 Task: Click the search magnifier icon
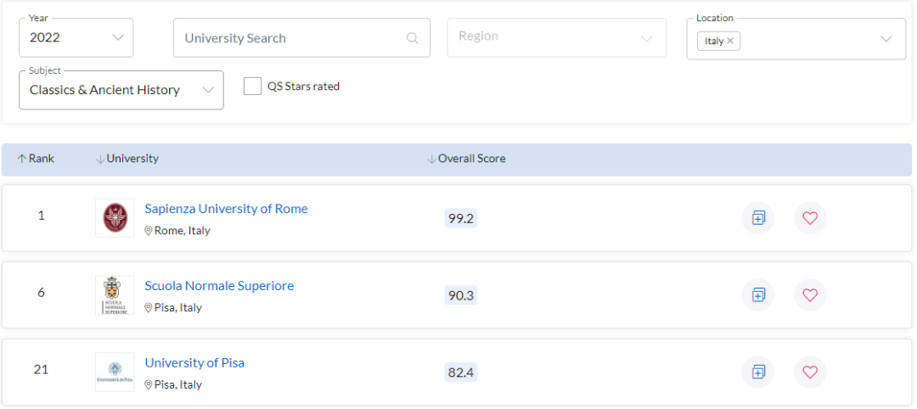pyautogui.click(x=413, y=38)
